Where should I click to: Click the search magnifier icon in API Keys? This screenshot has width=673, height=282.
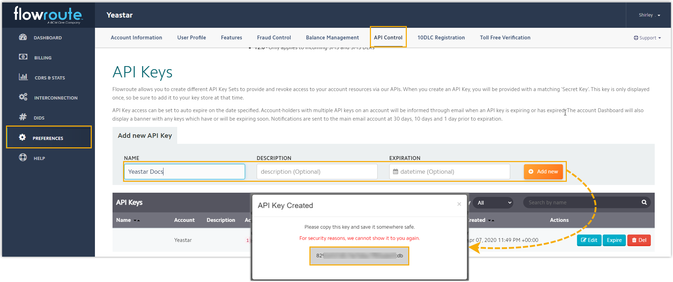(x=644, y=202)
